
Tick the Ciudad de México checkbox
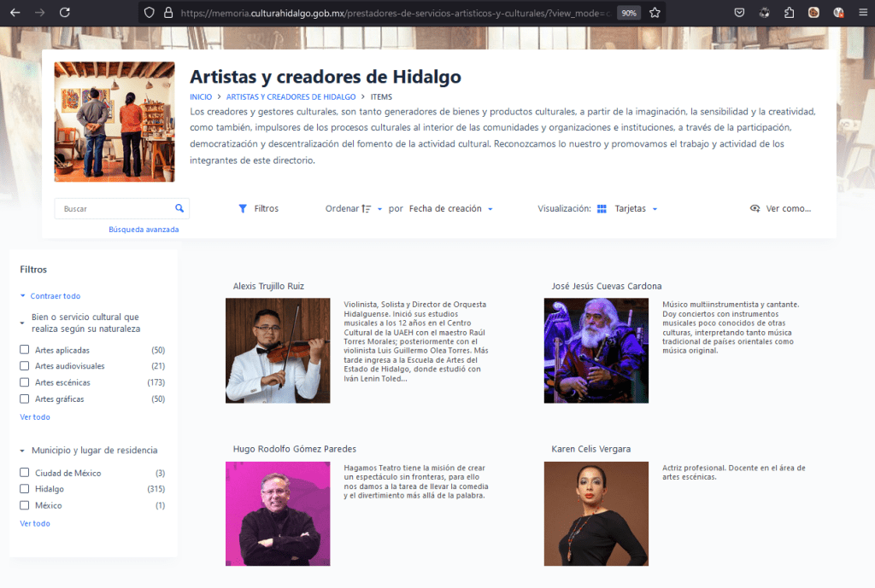click(x=25, y=473)
